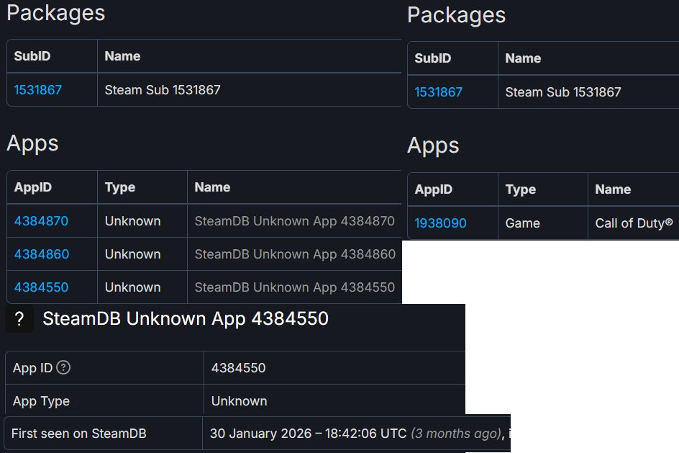Screen dimensions: 679x453
Task: Open AppID link 4384870
Action: point(41,221)
